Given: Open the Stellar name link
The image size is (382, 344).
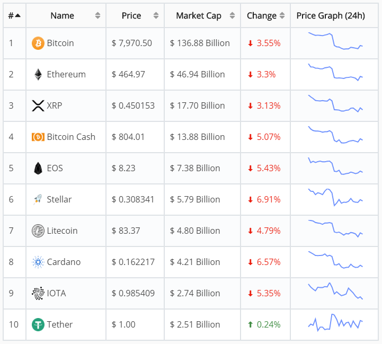Looking at the screenshot, I should point(59,199).
